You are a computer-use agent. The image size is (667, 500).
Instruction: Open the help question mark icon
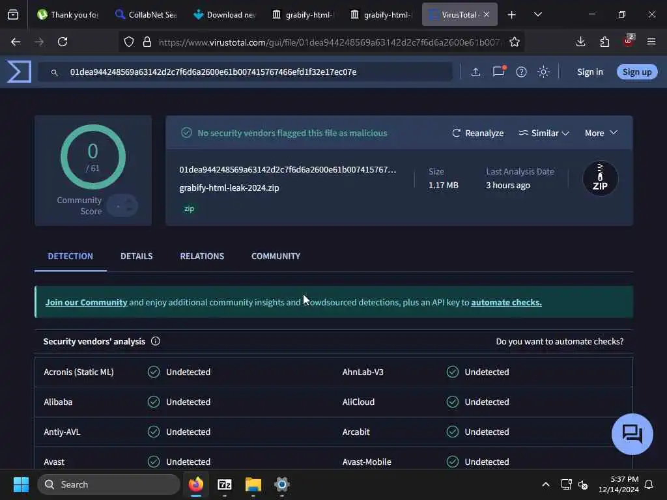click(x=521, y=72)
